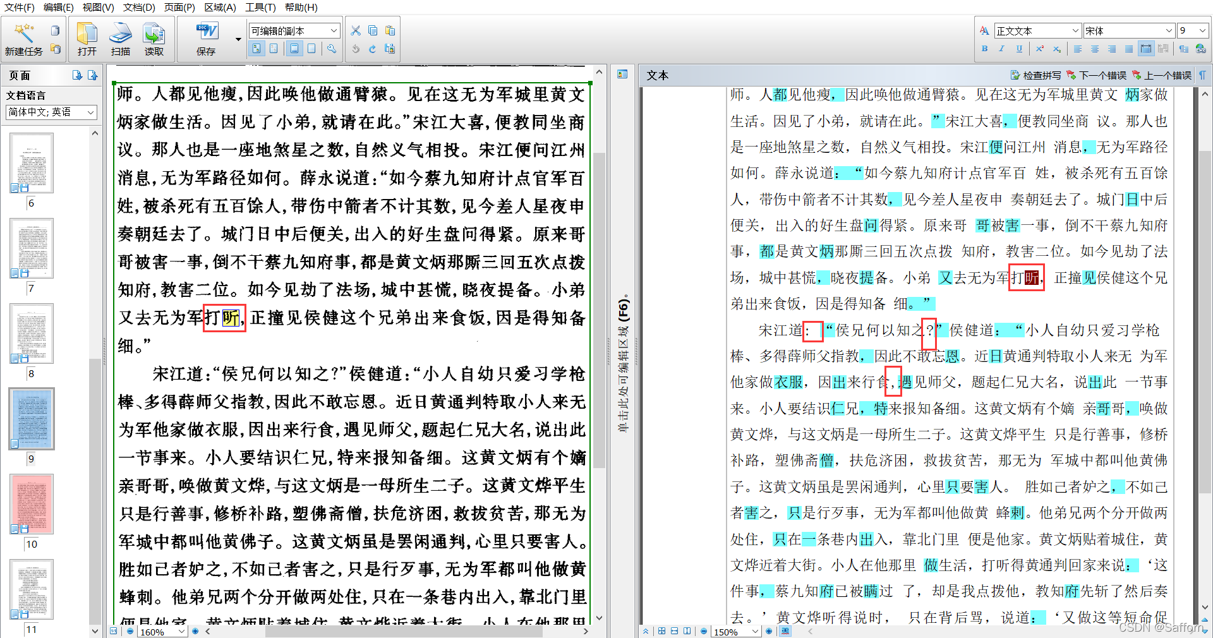The image size is (1213, 638).
Task: Click the copy icon in the toolbar
Action: pos(373,30)
